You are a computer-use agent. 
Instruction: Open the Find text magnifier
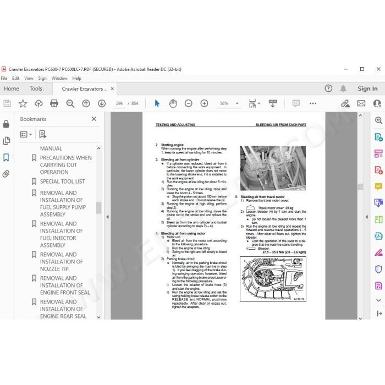point(70,103)
